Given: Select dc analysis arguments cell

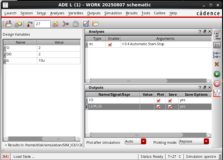Looking at the screenshot, I should click(x=166, y=44).
